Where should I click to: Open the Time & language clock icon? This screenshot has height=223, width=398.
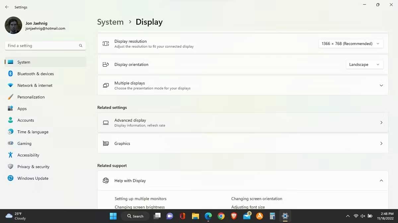click(10, 132)
